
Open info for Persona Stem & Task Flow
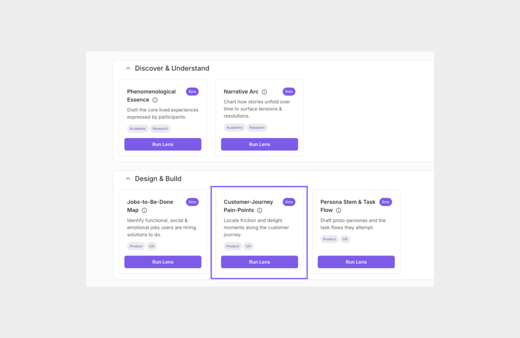338,210
